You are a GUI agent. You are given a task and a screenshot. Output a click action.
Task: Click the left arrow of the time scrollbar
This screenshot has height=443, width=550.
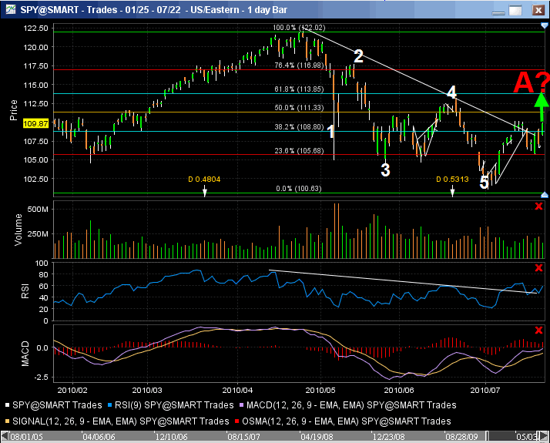(x=5, y=437)
